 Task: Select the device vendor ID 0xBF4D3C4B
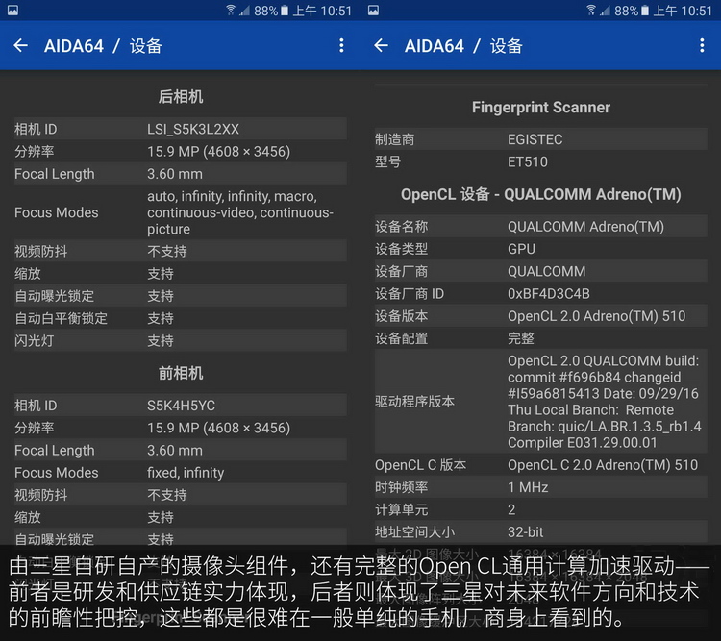coord(549,294)
